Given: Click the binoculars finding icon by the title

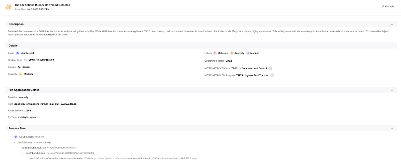Looking at the screenshot, I should pyautogui.click(x=9, y=7).
